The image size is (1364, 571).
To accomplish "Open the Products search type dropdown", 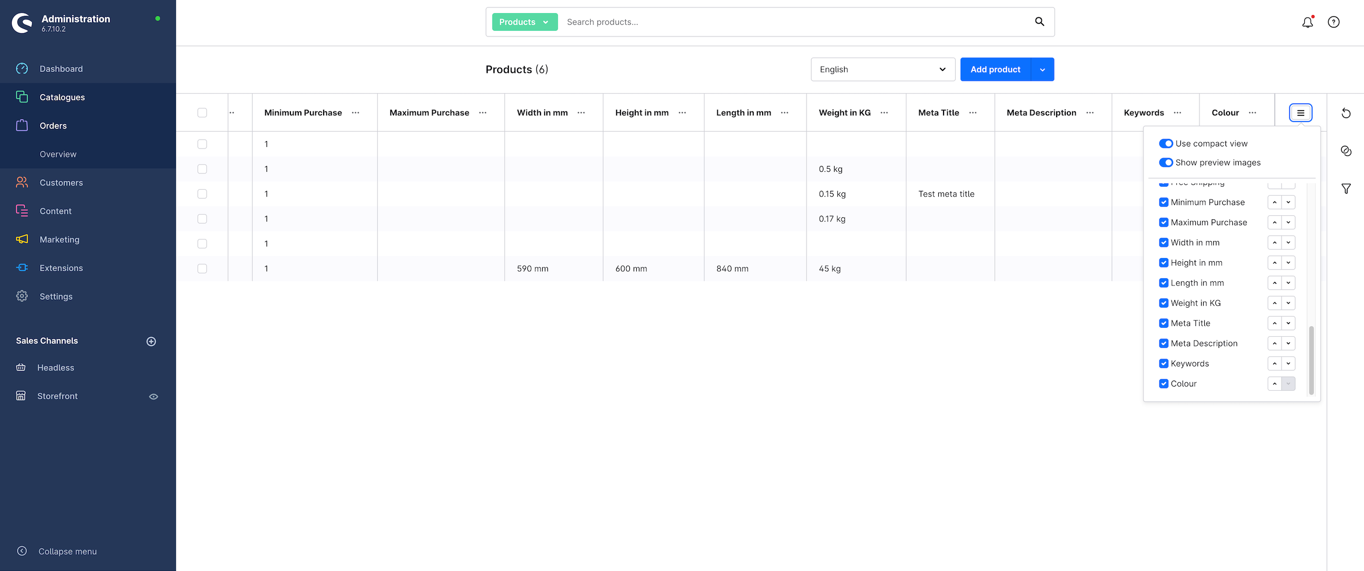I will coord(524,22).
